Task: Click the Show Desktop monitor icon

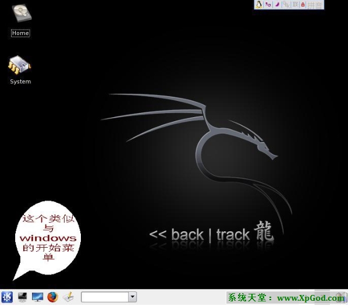Action: coord(37,297)
